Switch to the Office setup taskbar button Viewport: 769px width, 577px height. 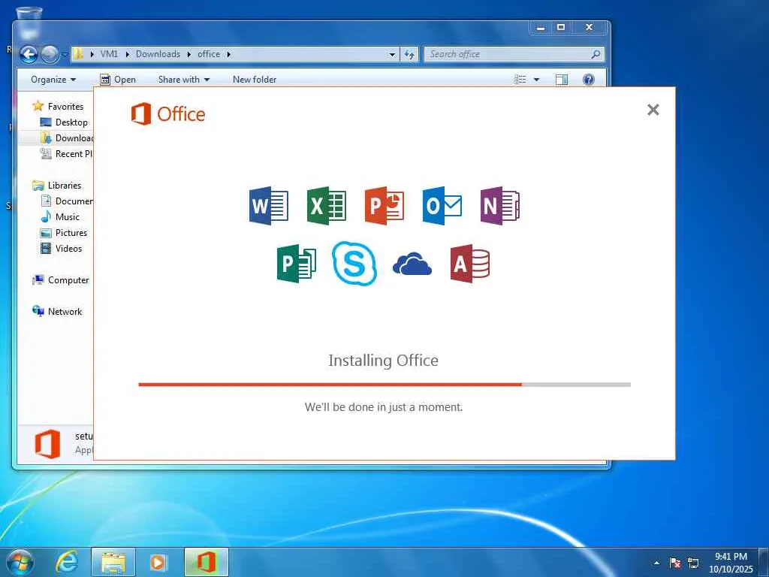pos(207,562)
